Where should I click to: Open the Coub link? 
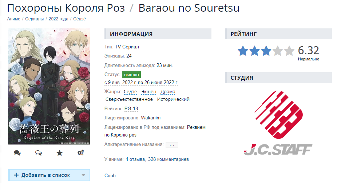click(110, 176)
